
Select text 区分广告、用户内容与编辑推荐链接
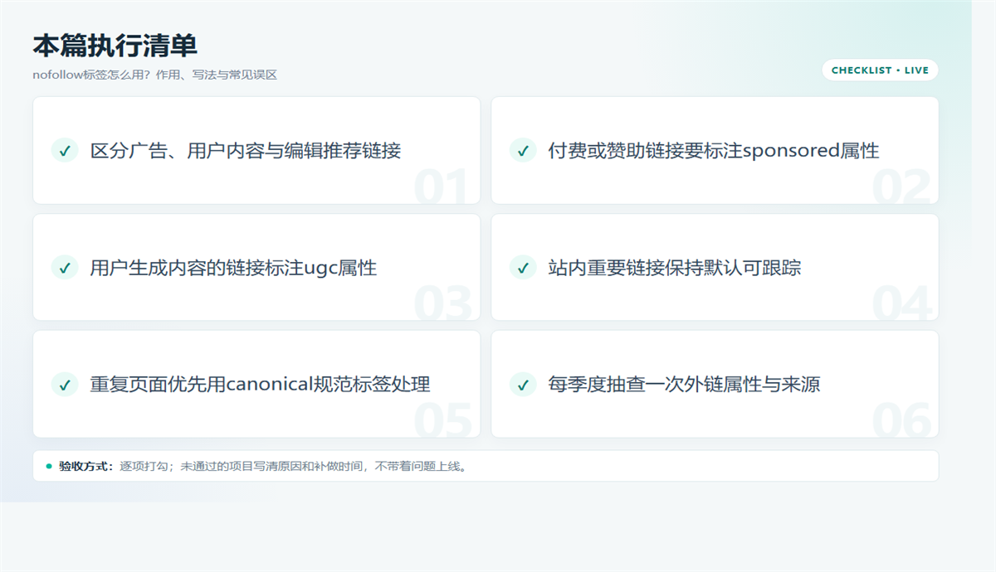(x=246, y=150)
